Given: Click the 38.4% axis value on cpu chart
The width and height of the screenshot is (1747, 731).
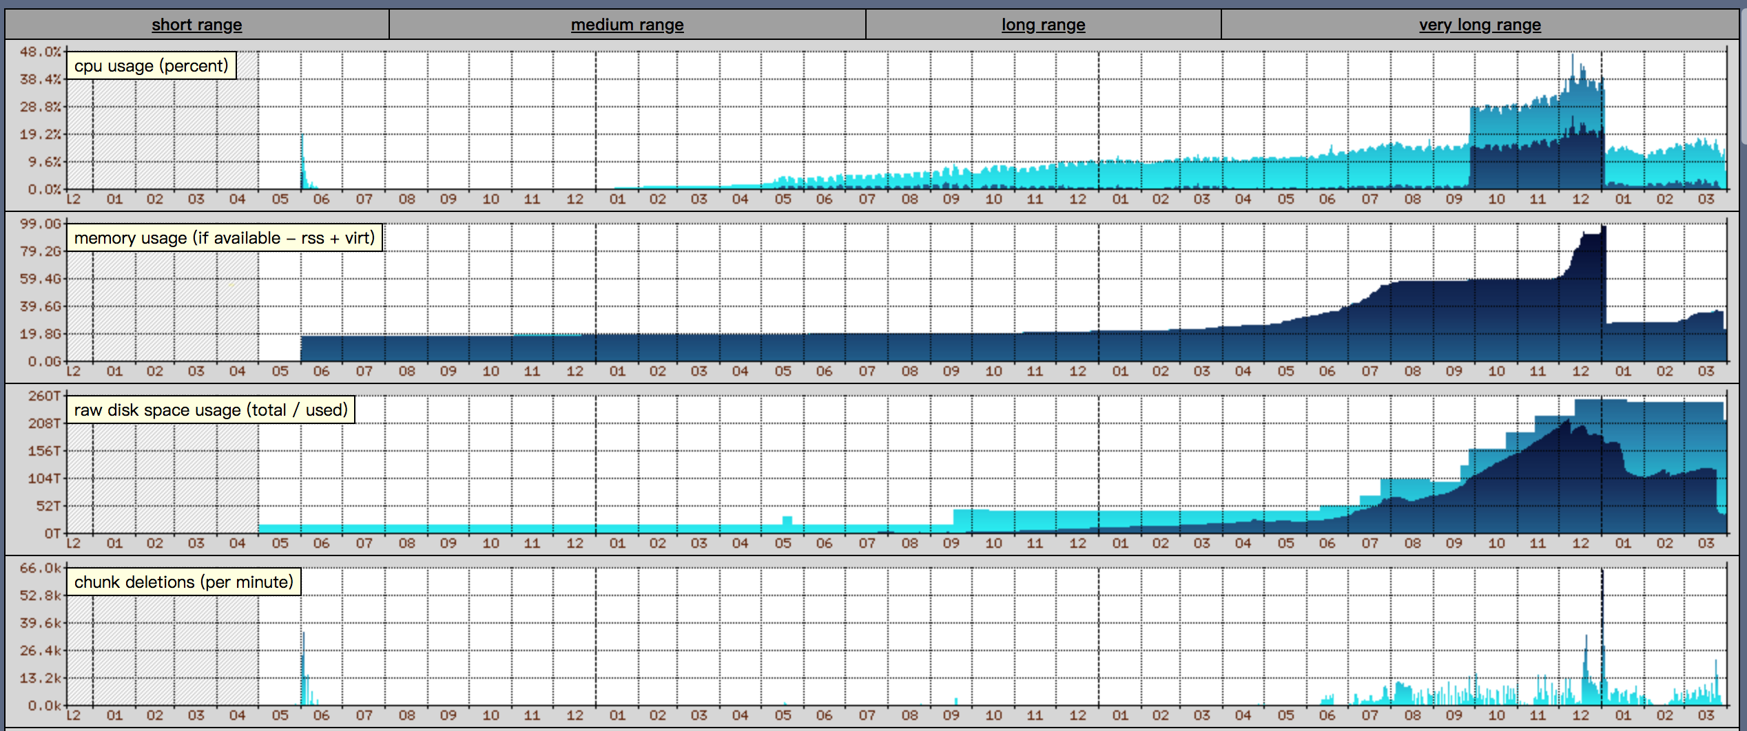Looking at the screenshot, I should (x=41, y=79).
